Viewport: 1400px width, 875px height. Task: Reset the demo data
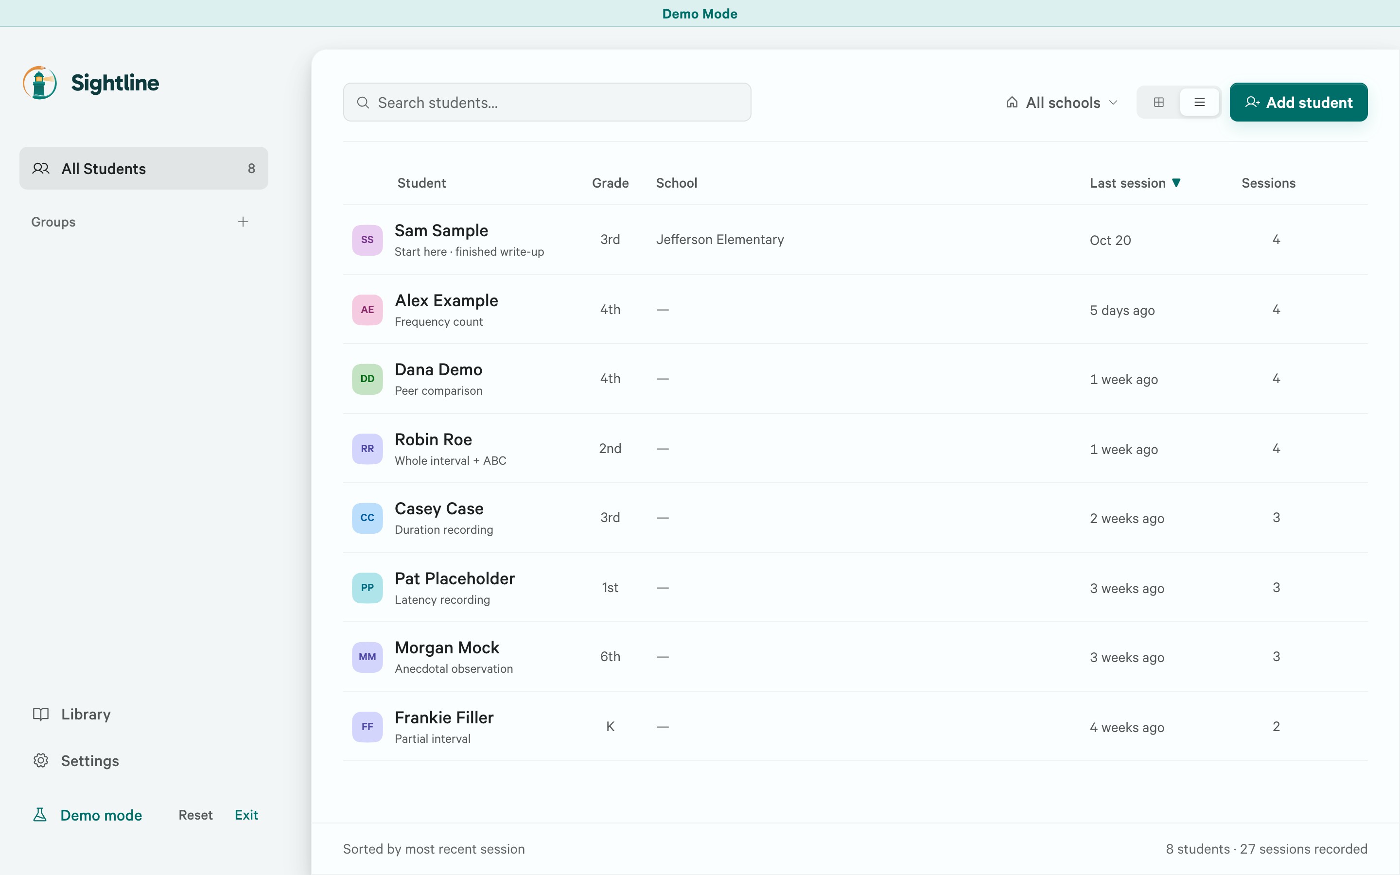coord(195,815)
